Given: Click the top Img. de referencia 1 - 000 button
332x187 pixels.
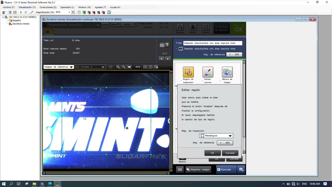Looking at the screenshot, I should [234, 55].
